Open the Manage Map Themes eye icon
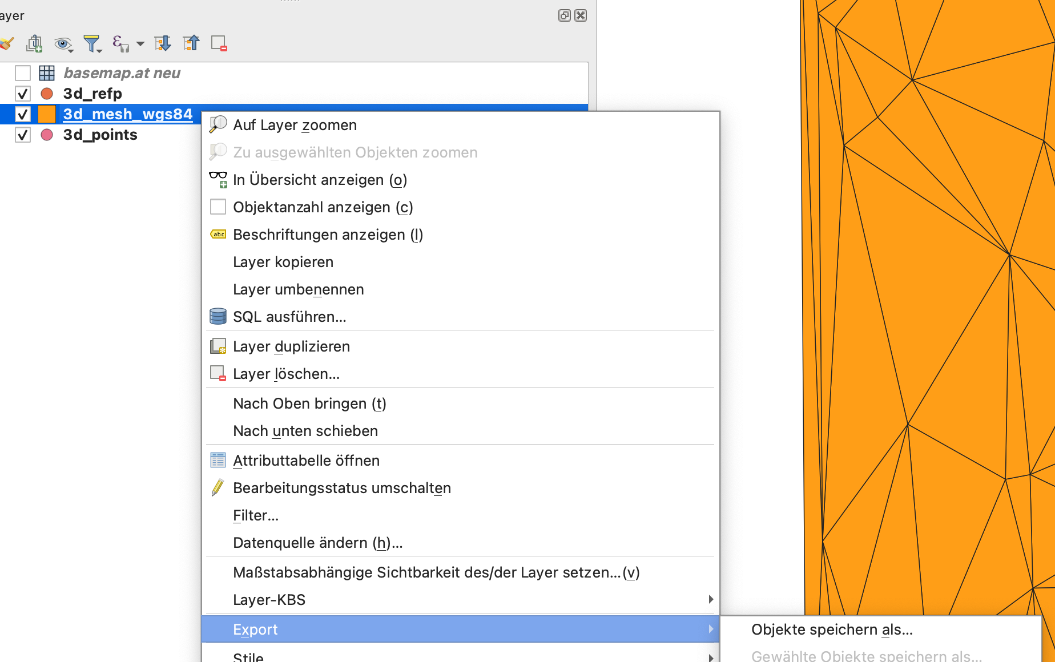The width and height of the screenshot is (1055, 662). click(63, 43)
